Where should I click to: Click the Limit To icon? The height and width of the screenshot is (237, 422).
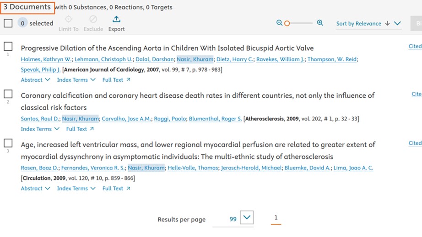point(68,19)
